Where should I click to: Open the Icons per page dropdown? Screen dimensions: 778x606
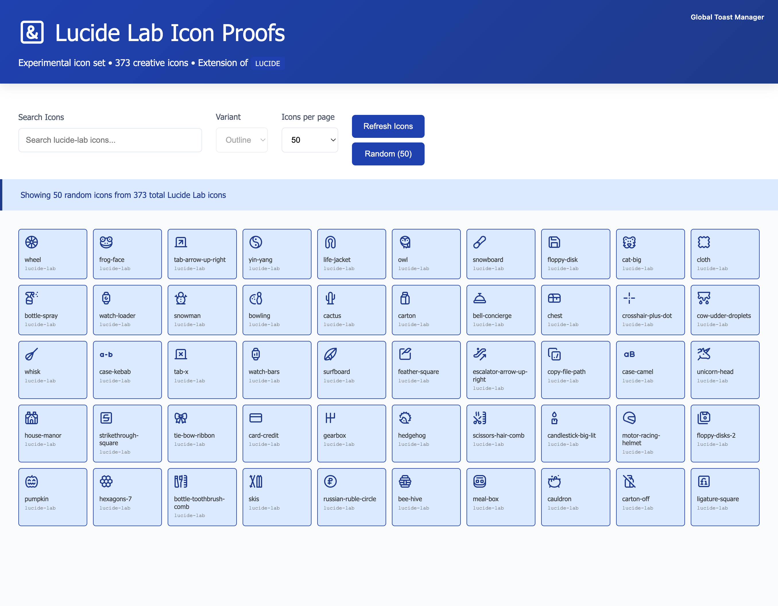tap(309, 140)
